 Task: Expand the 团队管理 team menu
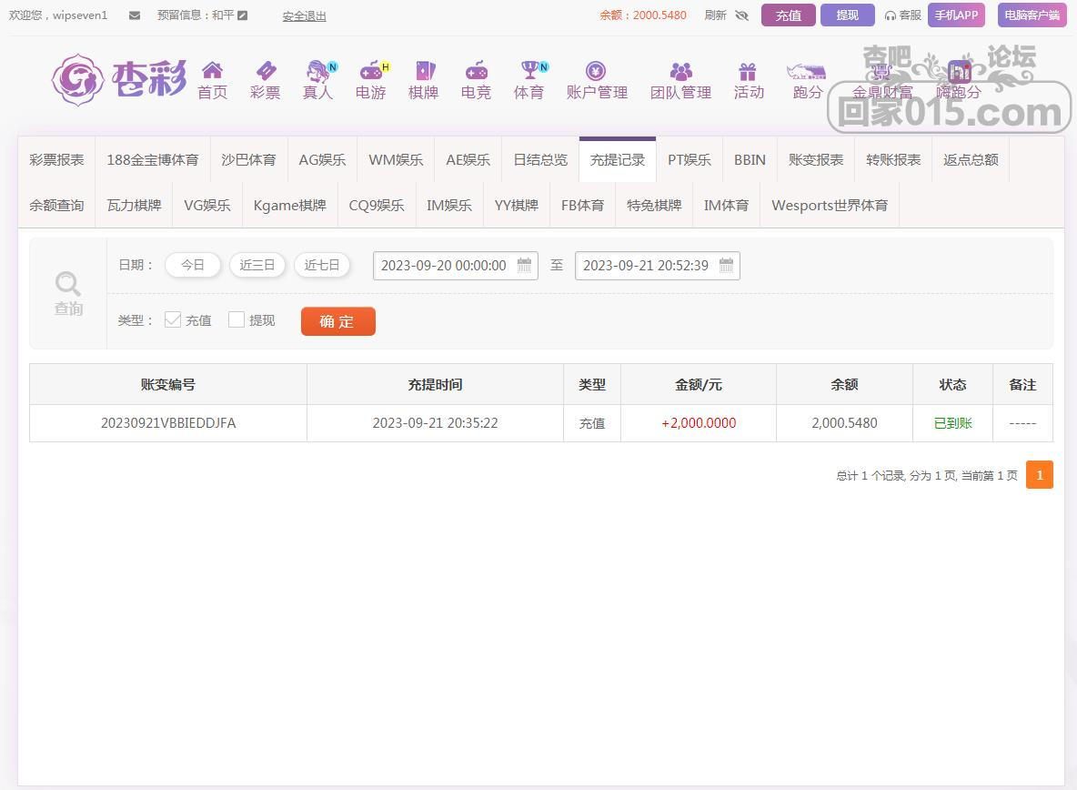(x=680, y=79)
